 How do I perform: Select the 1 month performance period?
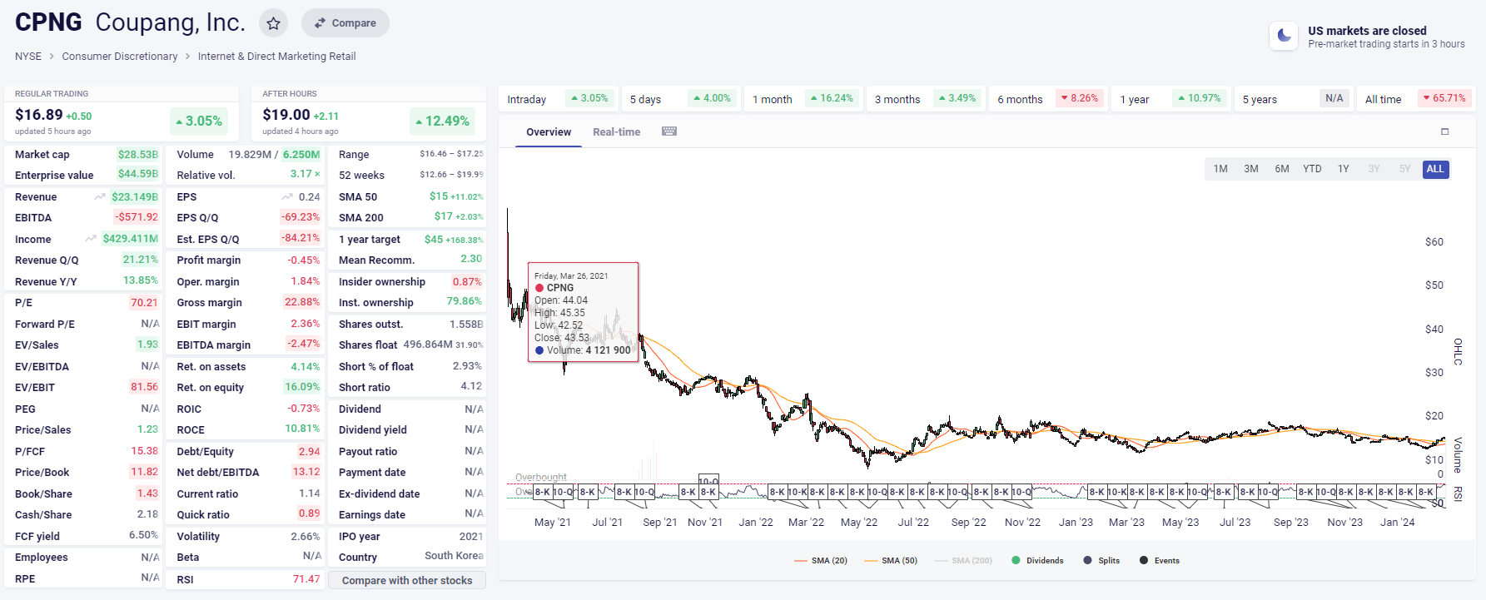[803, 98]
